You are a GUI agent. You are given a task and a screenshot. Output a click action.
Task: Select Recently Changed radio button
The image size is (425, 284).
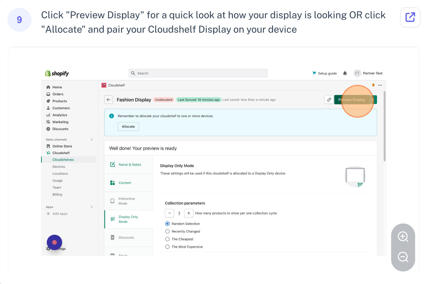click(168, 231)
